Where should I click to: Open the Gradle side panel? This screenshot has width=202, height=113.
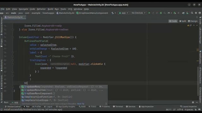click(200, 20)
